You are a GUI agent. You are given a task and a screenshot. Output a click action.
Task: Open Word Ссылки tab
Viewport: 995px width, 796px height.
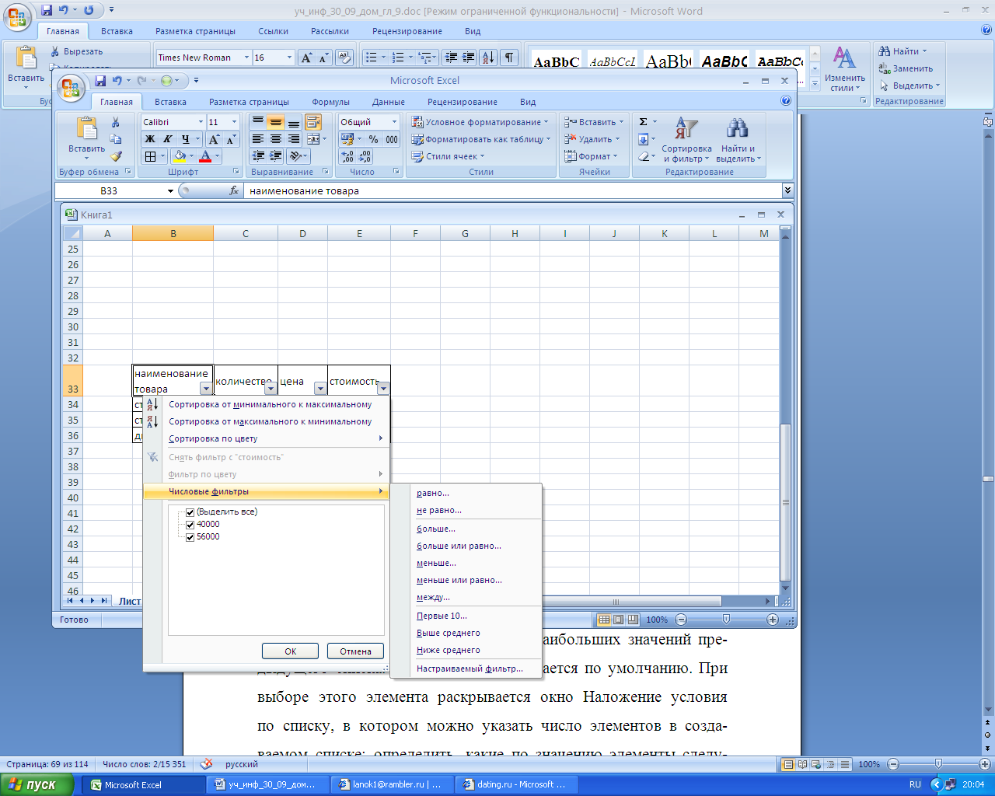273,31
